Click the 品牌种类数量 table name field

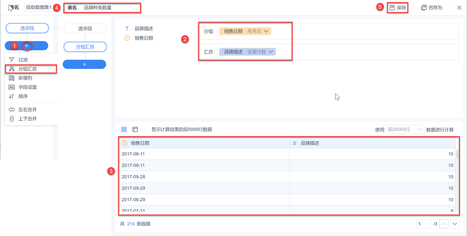click(x=111, y=7)
